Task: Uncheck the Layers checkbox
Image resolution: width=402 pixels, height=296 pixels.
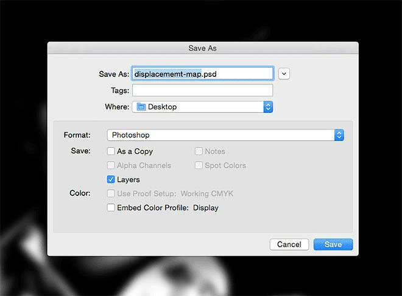Action: pos(111,179)
